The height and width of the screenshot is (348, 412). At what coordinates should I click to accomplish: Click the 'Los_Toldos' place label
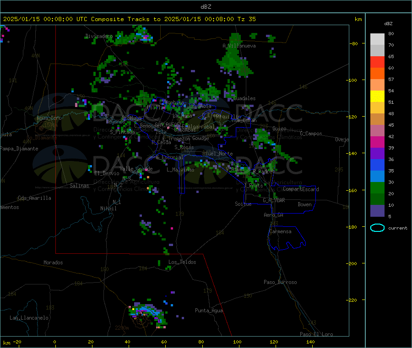coord(182,262)
